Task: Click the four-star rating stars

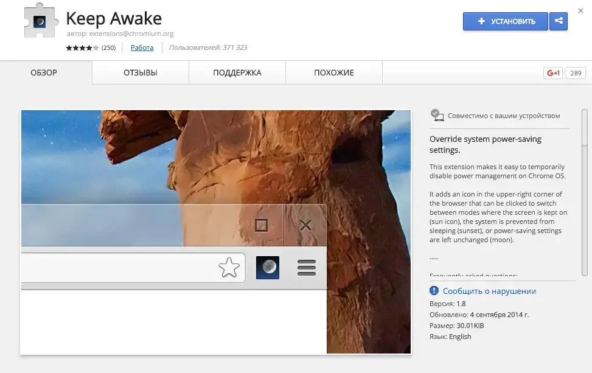Action: click(82, 47)
